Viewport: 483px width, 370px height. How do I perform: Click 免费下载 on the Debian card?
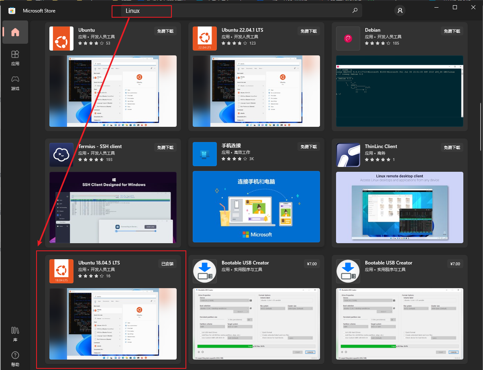[x=452, y=31]
